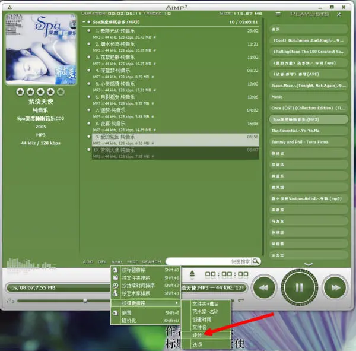This screenshot has width=356, height=351.
Task: Select 创建时间 in the template submenu
Action: tap(206, 320)
